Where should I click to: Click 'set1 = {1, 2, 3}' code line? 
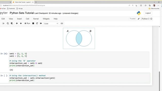pyautogui.click(x=18, y=54)
